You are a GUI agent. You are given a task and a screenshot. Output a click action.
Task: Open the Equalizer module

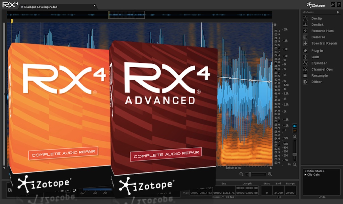click(x=318, y=63)
